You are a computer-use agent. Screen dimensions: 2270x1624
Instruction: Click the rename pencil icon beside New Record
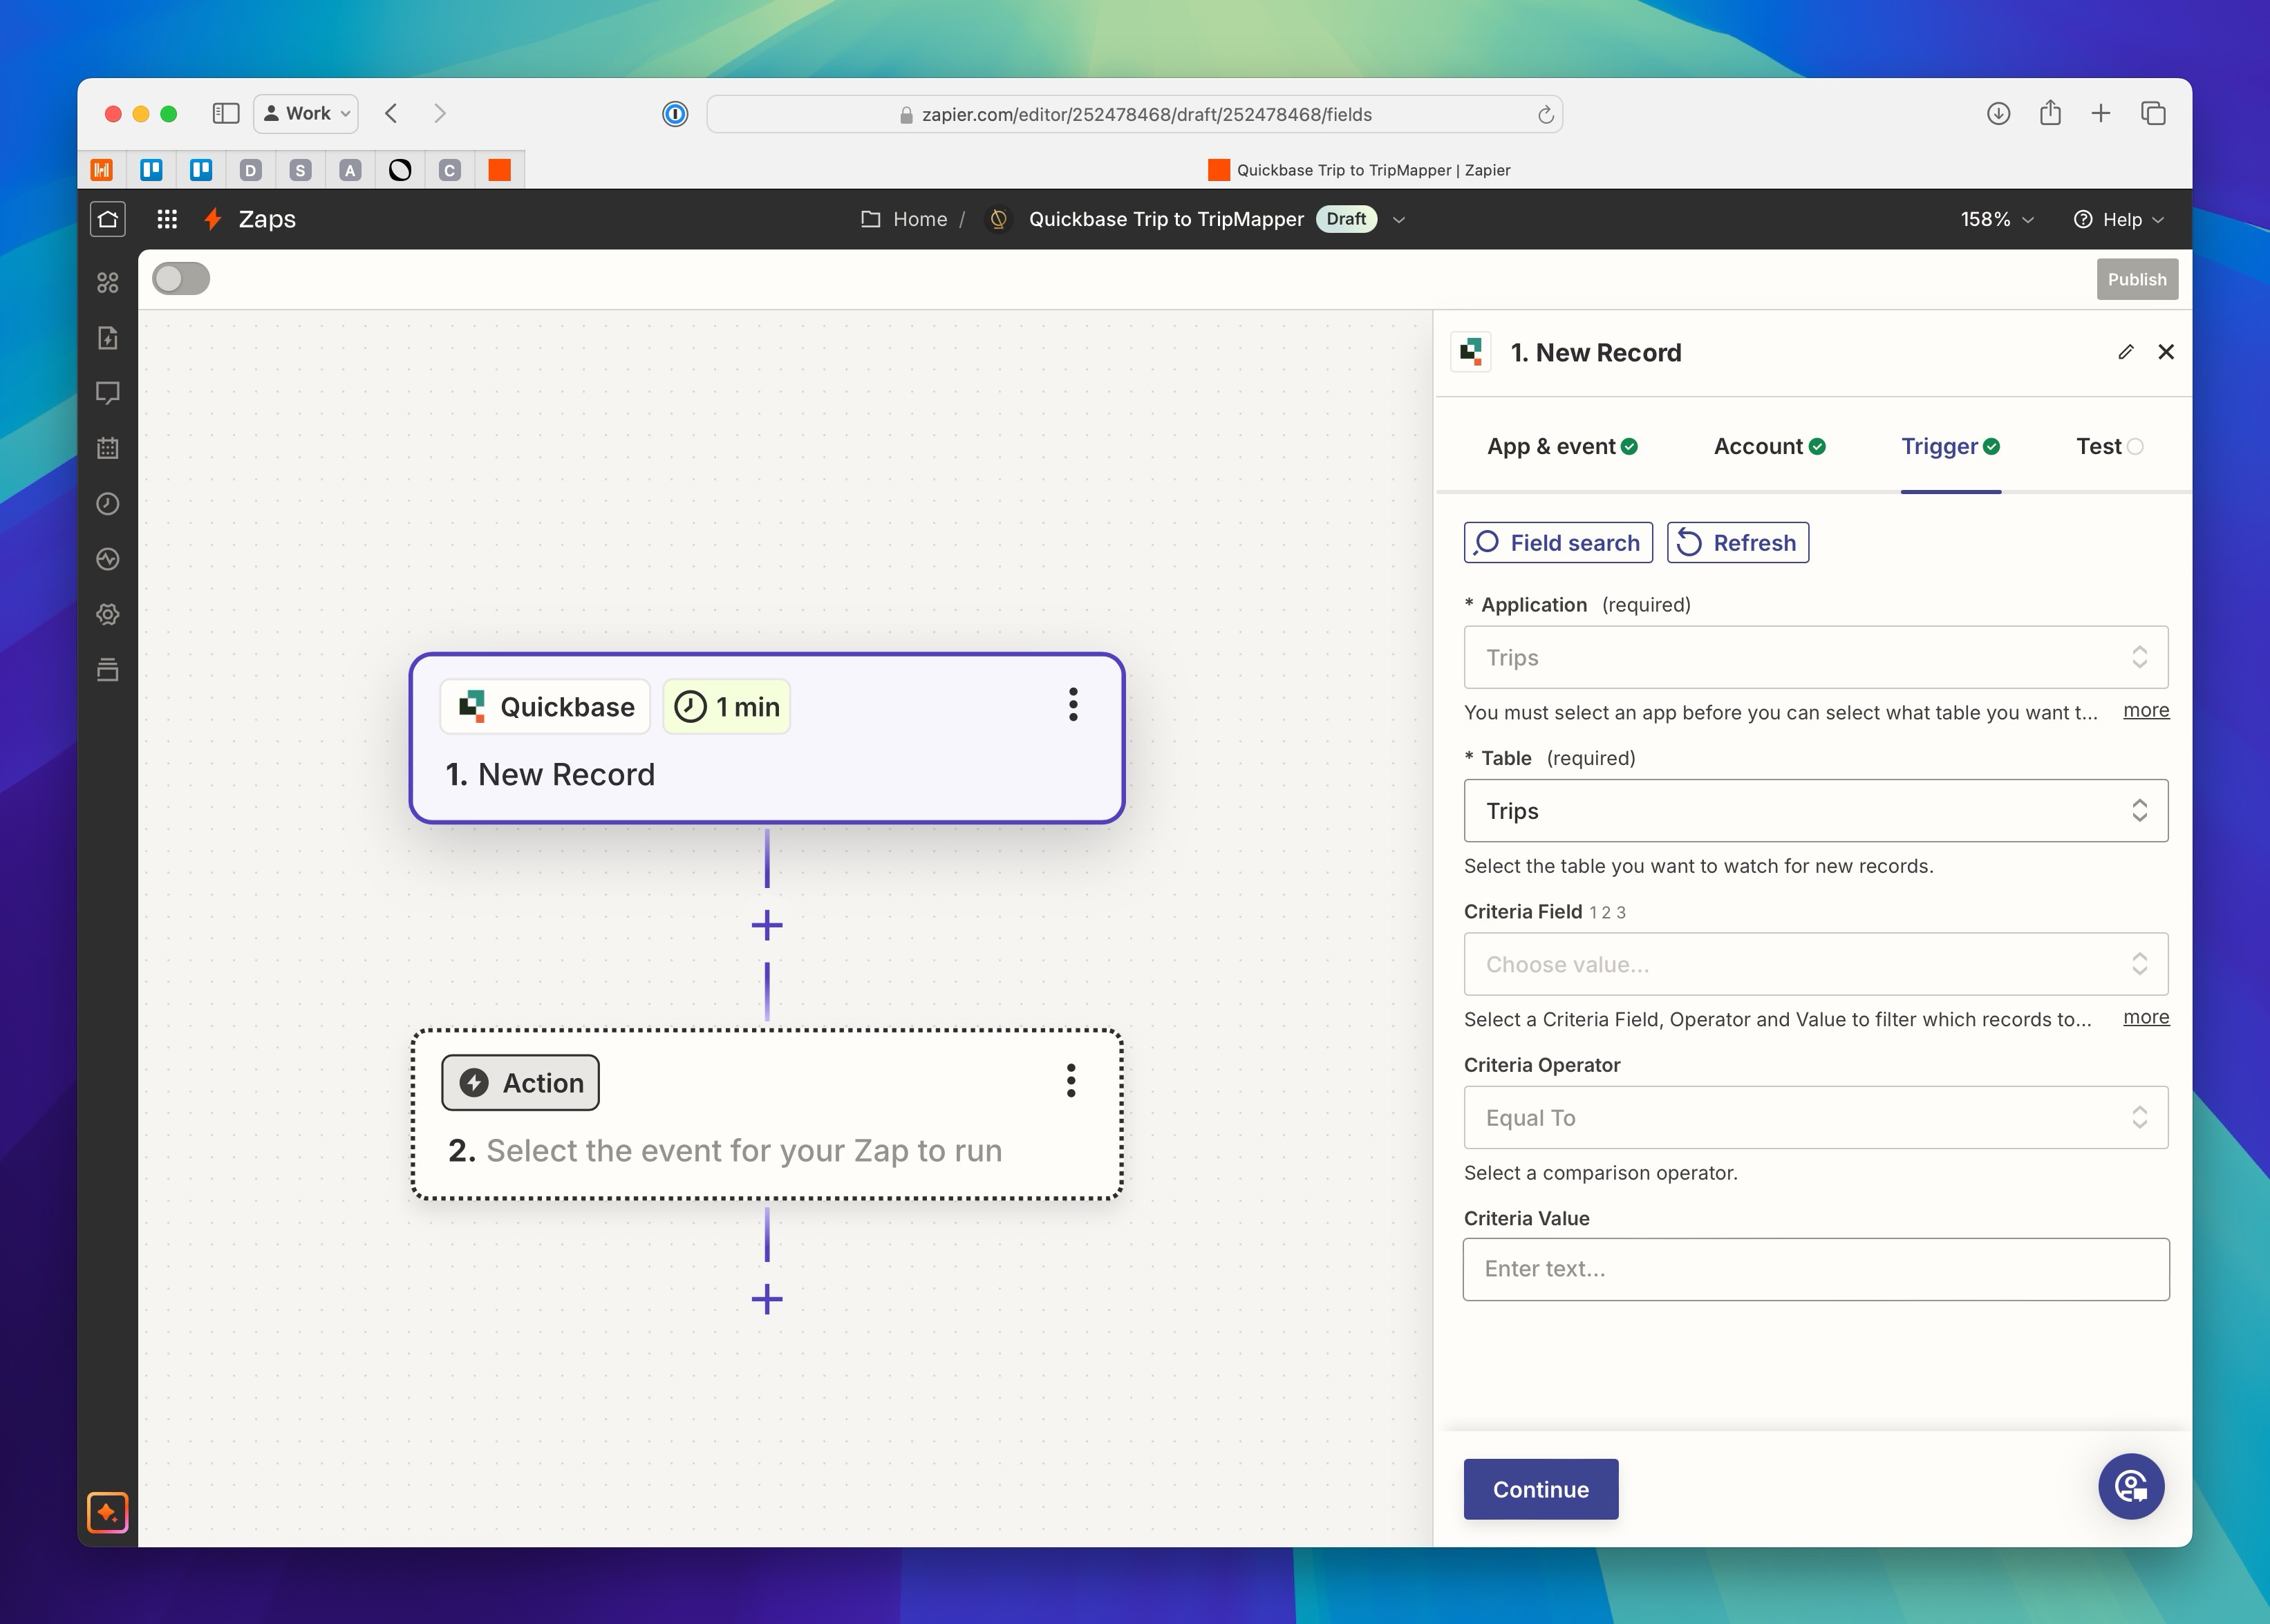[2125, 352]
